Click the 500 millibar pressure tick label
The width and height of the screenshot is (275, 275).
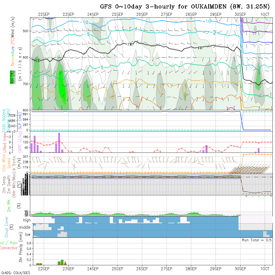click(x=26, y=31)
